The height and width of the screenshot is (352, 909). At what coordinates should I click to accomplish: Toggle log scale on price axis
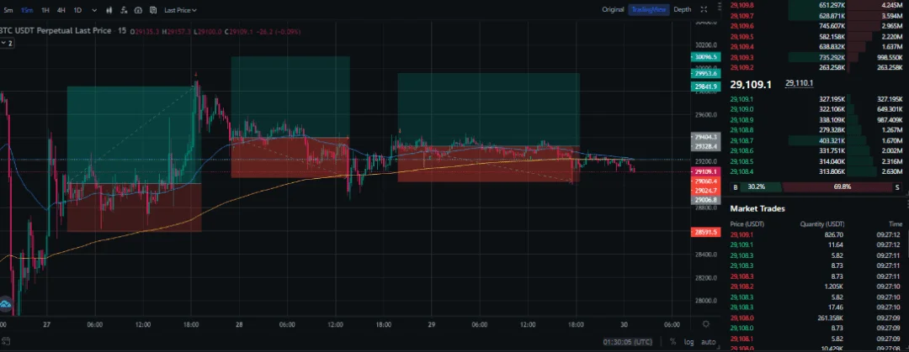[x=688, y=342]
